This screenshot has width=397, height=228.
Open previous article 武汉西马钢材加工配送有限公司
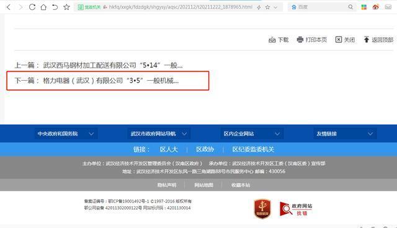113,65
